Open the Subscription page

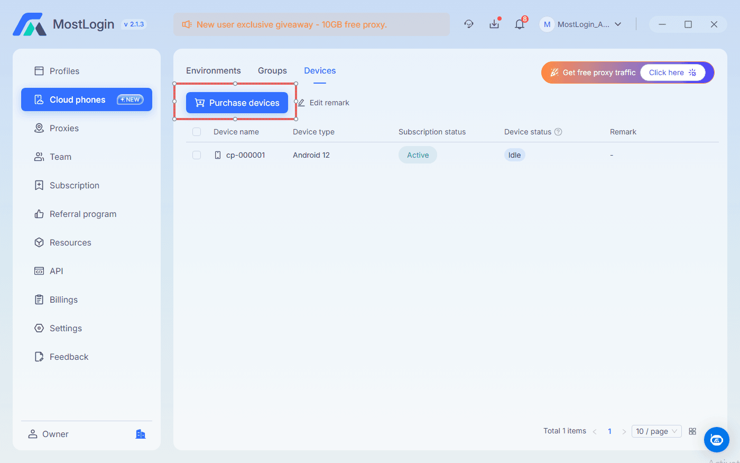pos(75,185)
